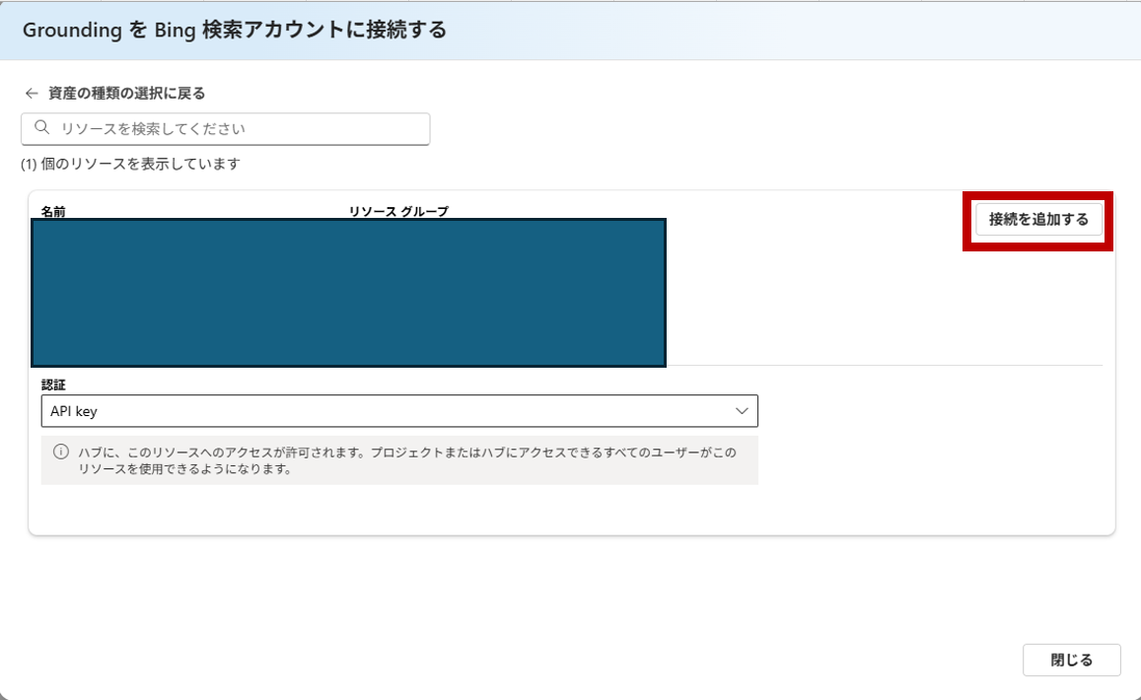Click the 接続を追加する button
This screenshot has width=1141, height=700.
pos(1038,219)
